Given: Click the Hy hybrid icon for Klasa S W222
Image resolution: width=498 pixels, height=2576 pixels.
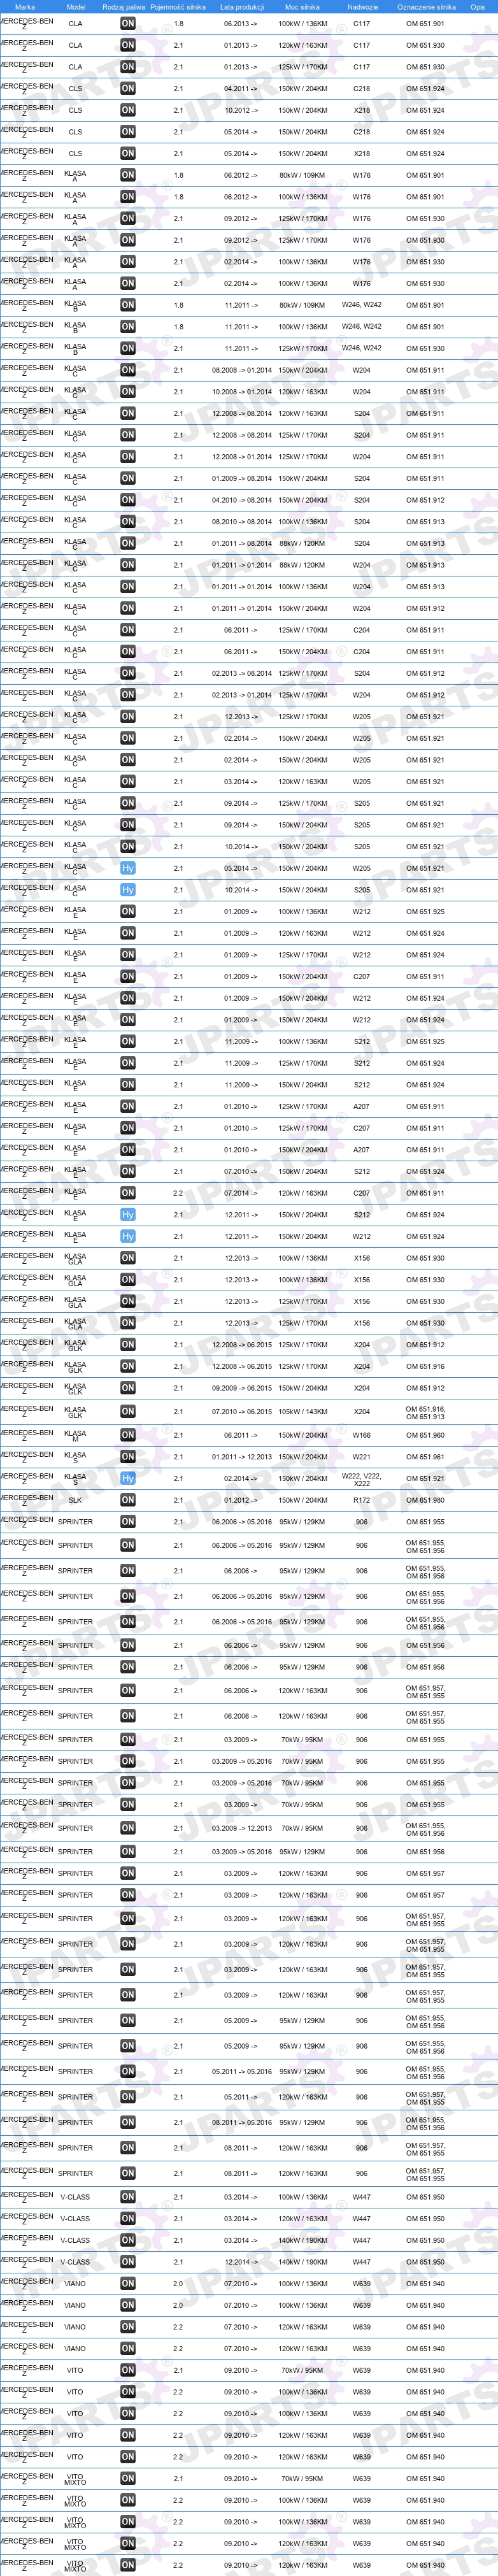Looking at the screenshot, I should point(128,1478).
